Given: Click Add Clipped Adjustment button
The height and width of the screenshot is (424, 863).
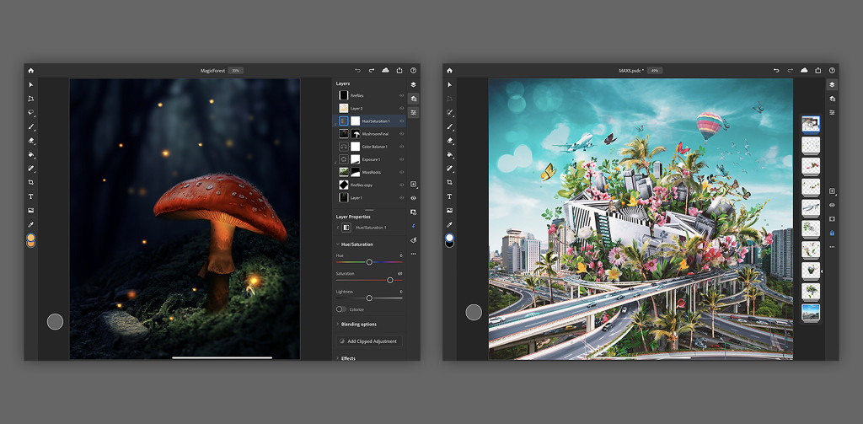Looking at the screenshot, I should [368, 341].
